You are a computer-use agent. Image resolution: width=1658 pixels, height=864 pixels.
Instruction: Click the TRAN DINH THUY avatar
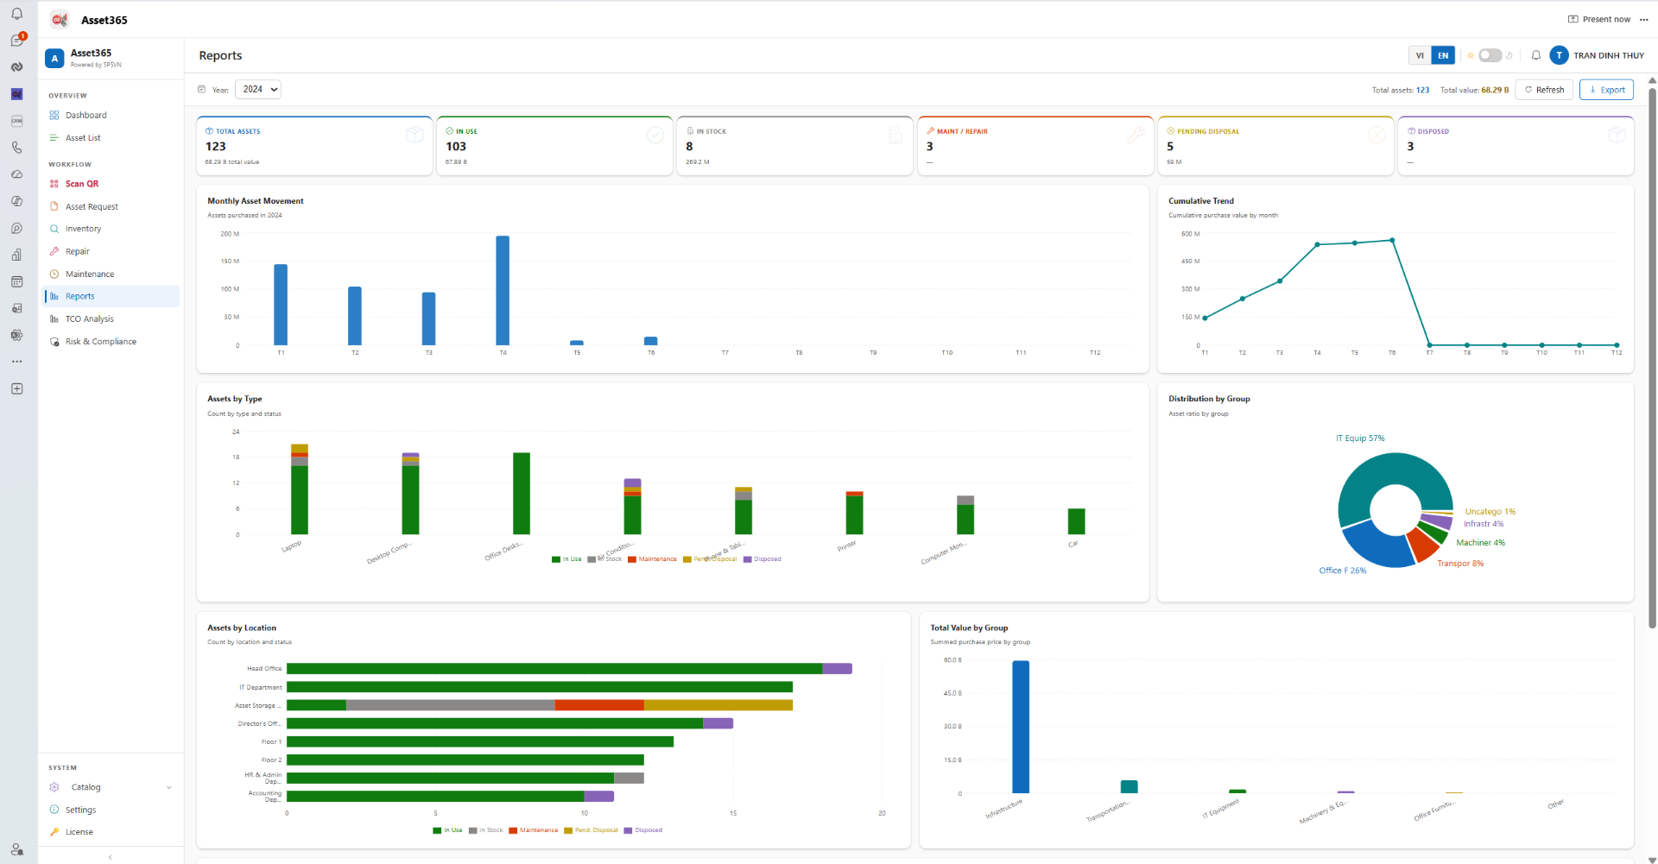(1559, 55)
